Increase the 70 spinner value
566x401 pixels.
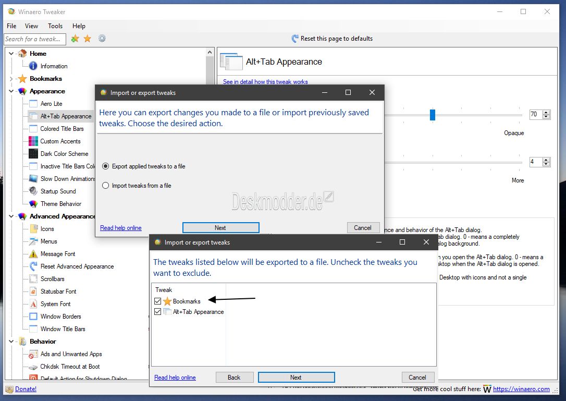[546, 112]
